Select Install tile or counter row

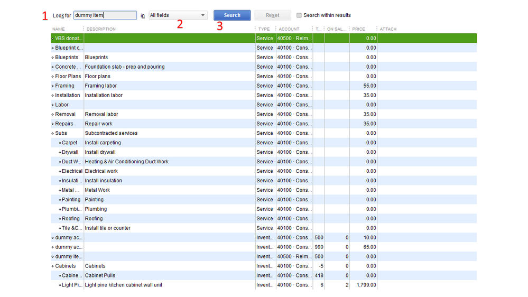(x=264, y=228)
